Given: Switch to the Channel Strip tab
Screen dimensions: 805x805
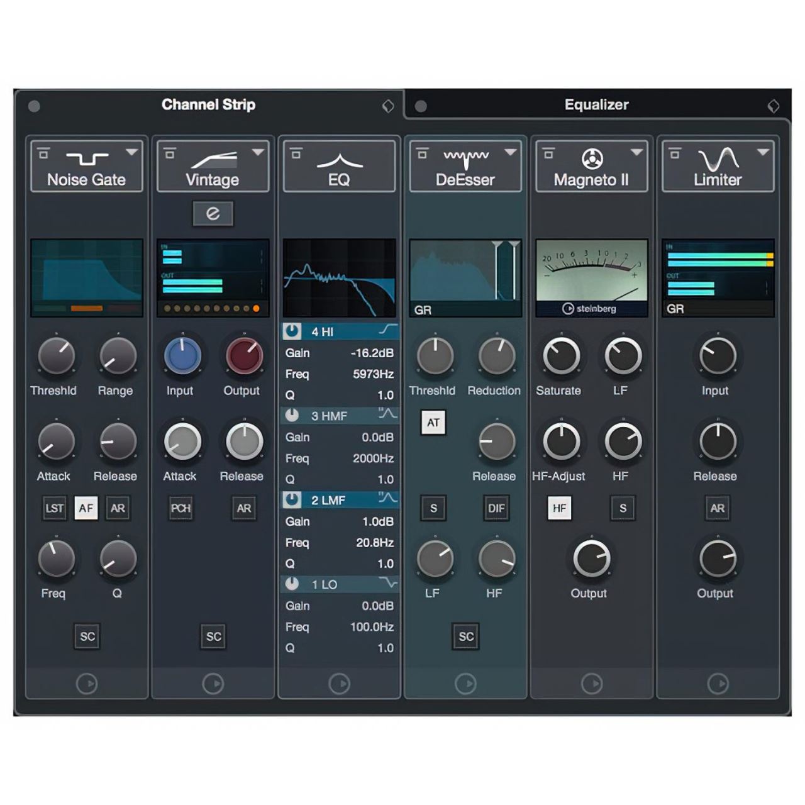Looking at the screenshot, I should pos(208,104).
